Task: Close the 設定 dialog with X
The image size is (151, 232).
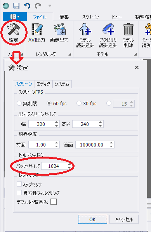Action: point(137,68)
